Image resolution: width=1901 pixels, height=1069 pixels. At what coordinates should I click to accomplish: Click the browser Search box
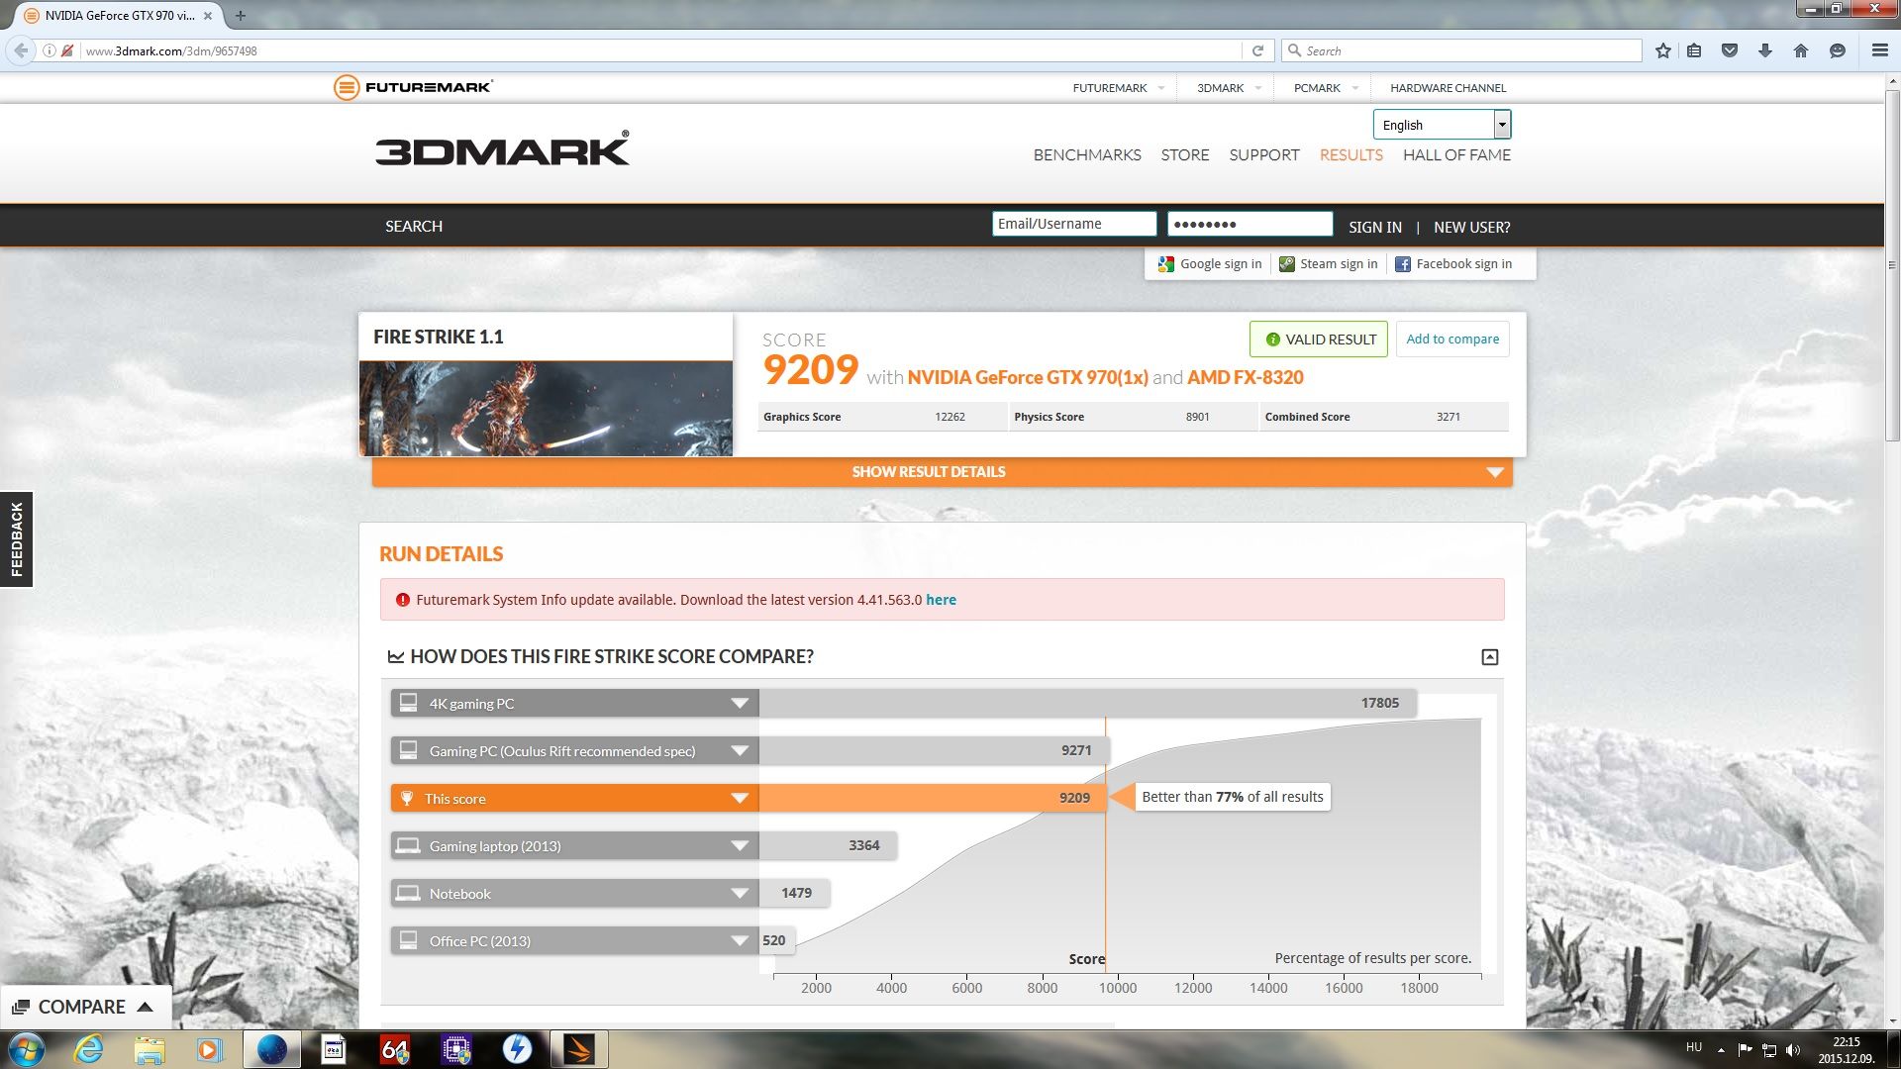tap(1461, 50)
